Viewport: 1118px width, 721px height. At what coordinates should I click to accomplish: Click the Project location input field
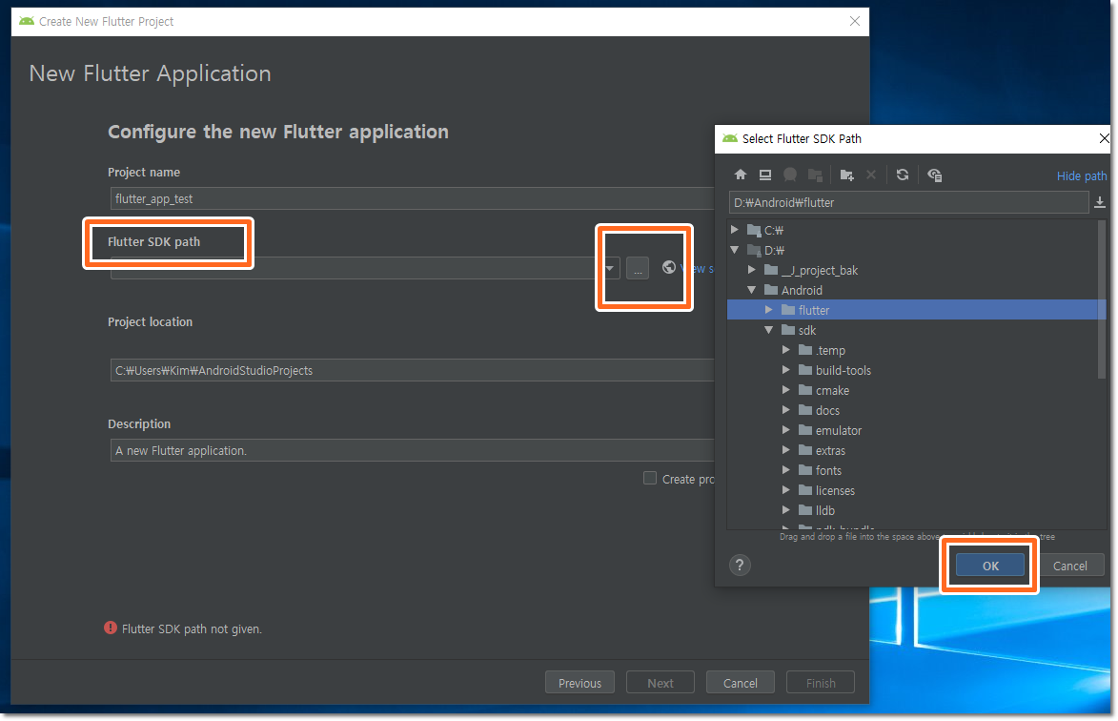coord(412,370)
